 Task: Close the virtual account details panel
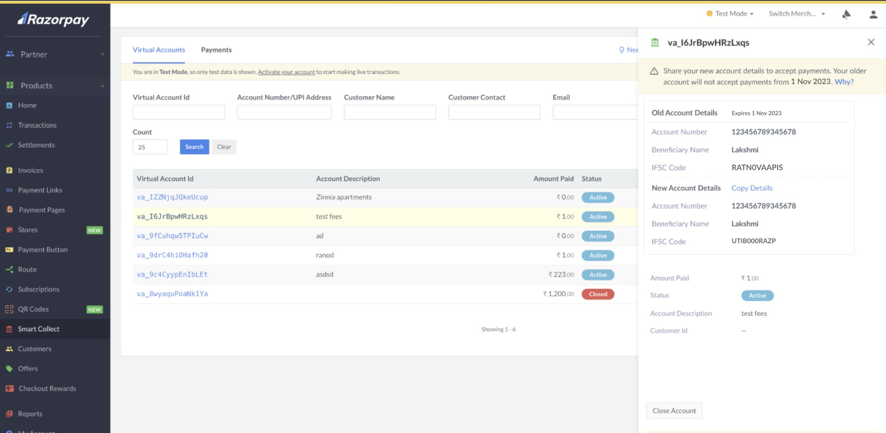[871, 42]
